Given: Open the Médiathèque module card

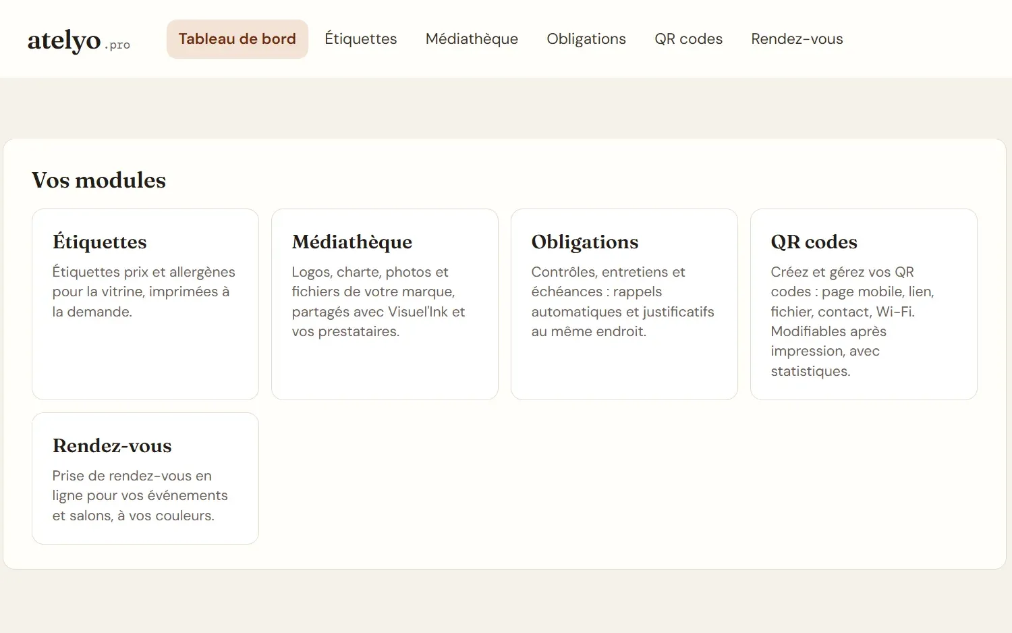Looking at the screenshot, I should click(385, 304).
